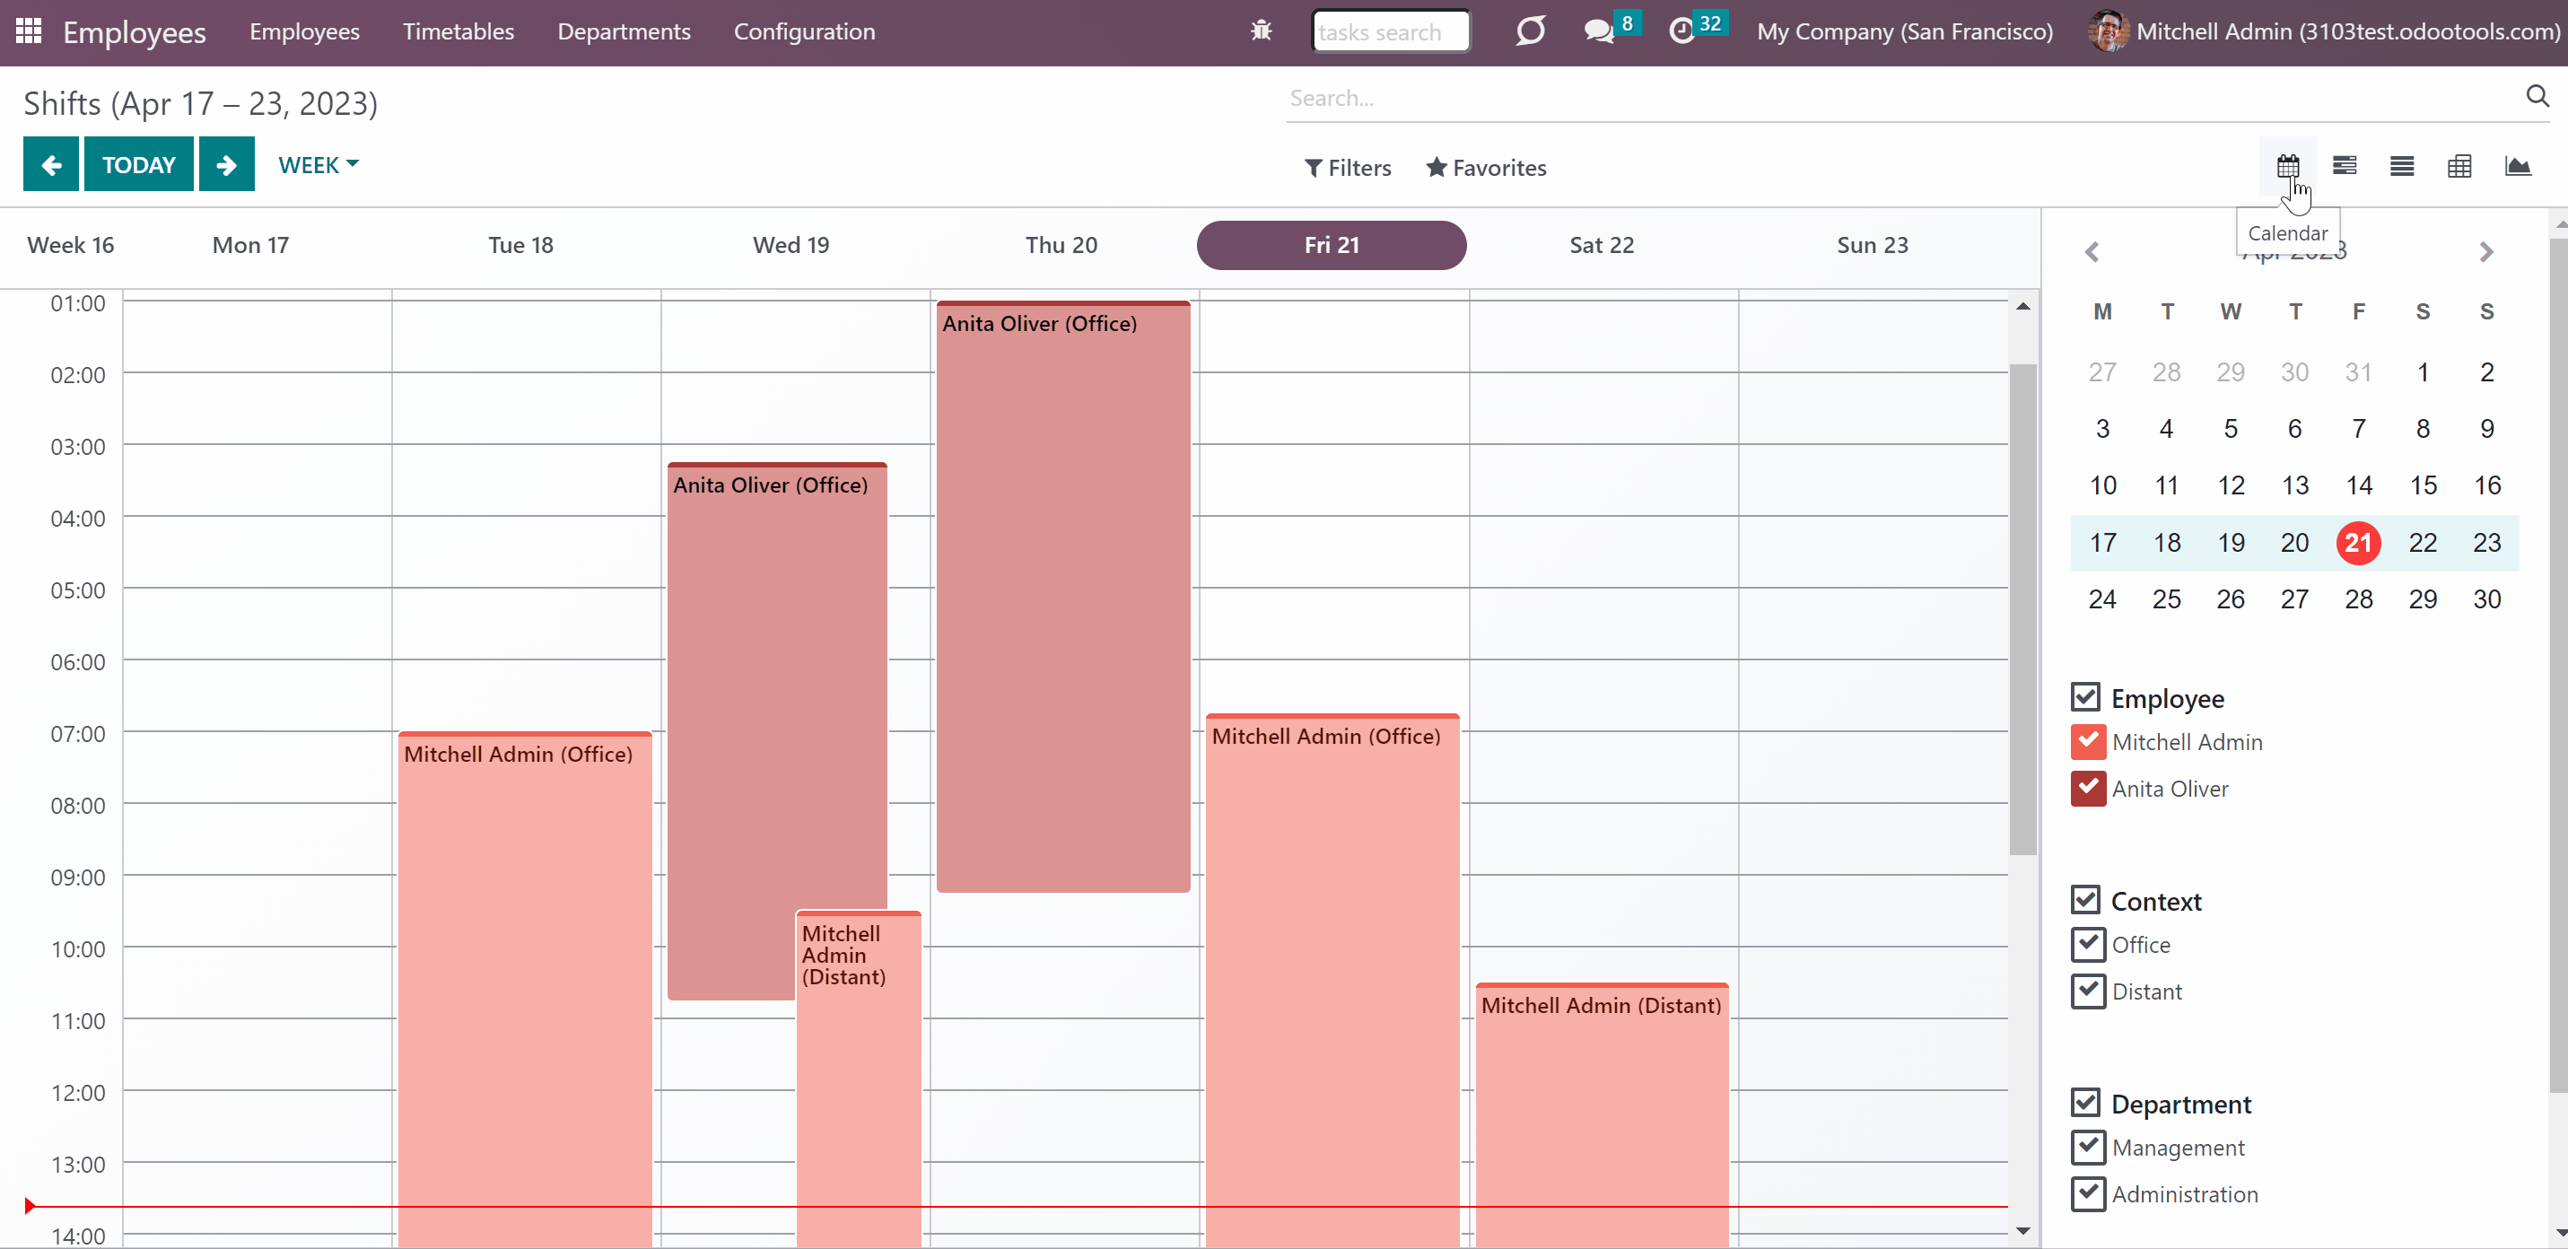Switch to Pivot table view

[2459, 165]
